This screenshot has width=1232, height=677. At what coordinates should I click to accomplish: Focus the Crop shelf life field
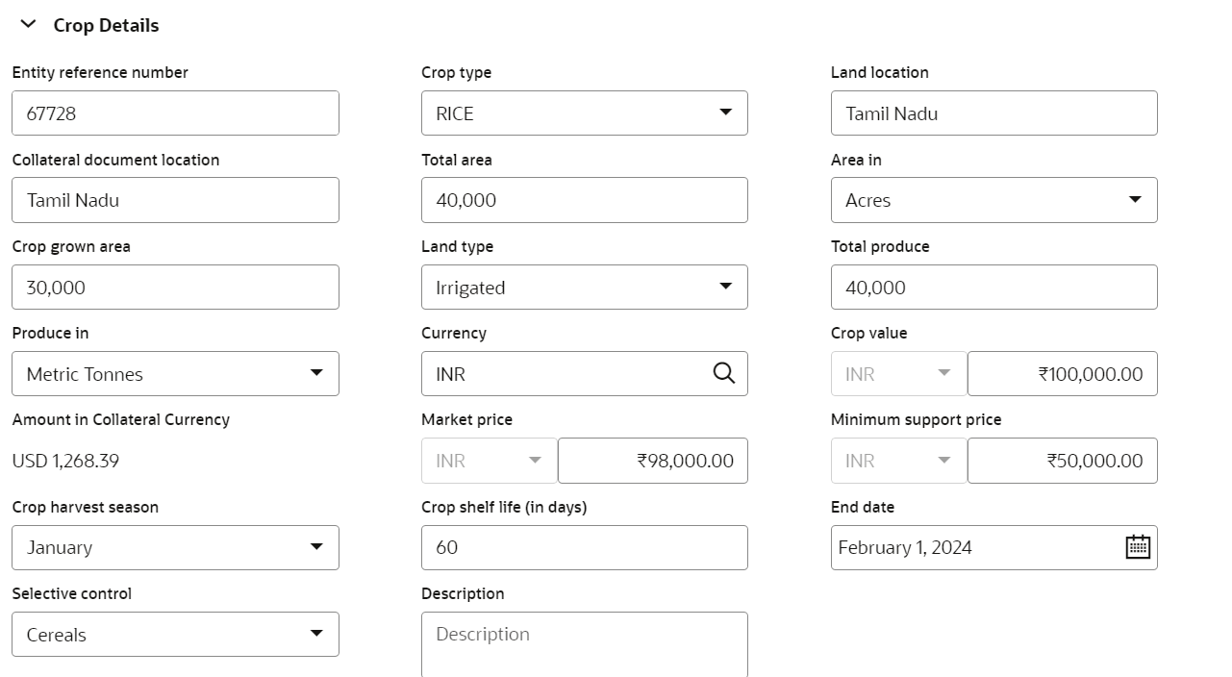tap(584, 547)
